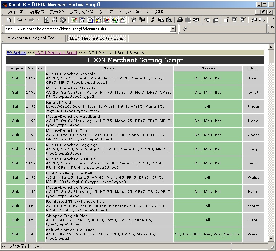Click the Back arrow button

tap(19, 20)
